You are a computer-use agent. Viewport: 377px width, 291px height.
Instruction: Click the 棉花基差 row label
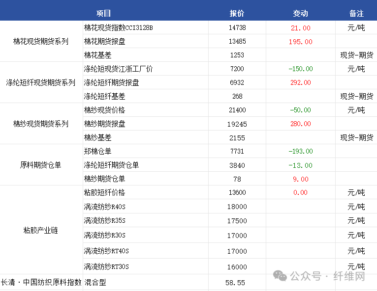(97, 55)
